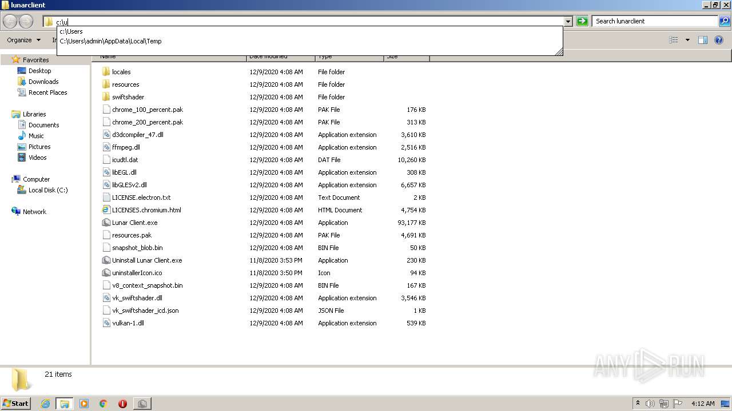This screenshot has height=411, width=732.
Task: Click the Action Center flag tray icon
Action: pyautogui.click(x=678, y=404)
